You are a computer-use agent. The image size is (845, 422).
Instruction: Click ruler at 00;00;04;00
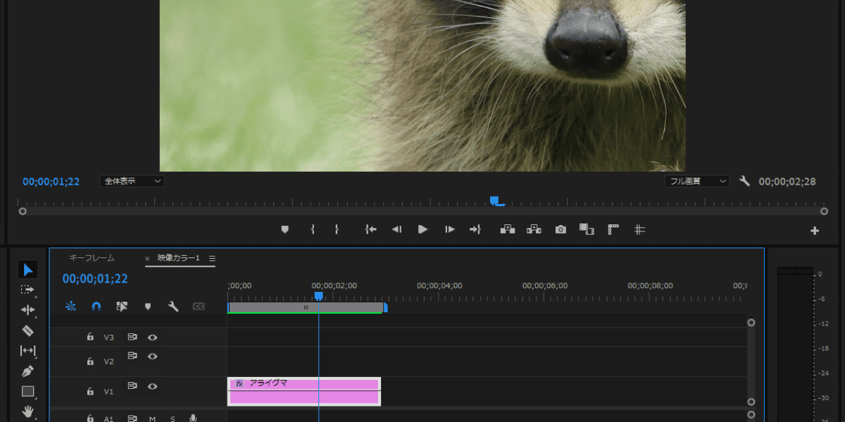click(439, 286)
